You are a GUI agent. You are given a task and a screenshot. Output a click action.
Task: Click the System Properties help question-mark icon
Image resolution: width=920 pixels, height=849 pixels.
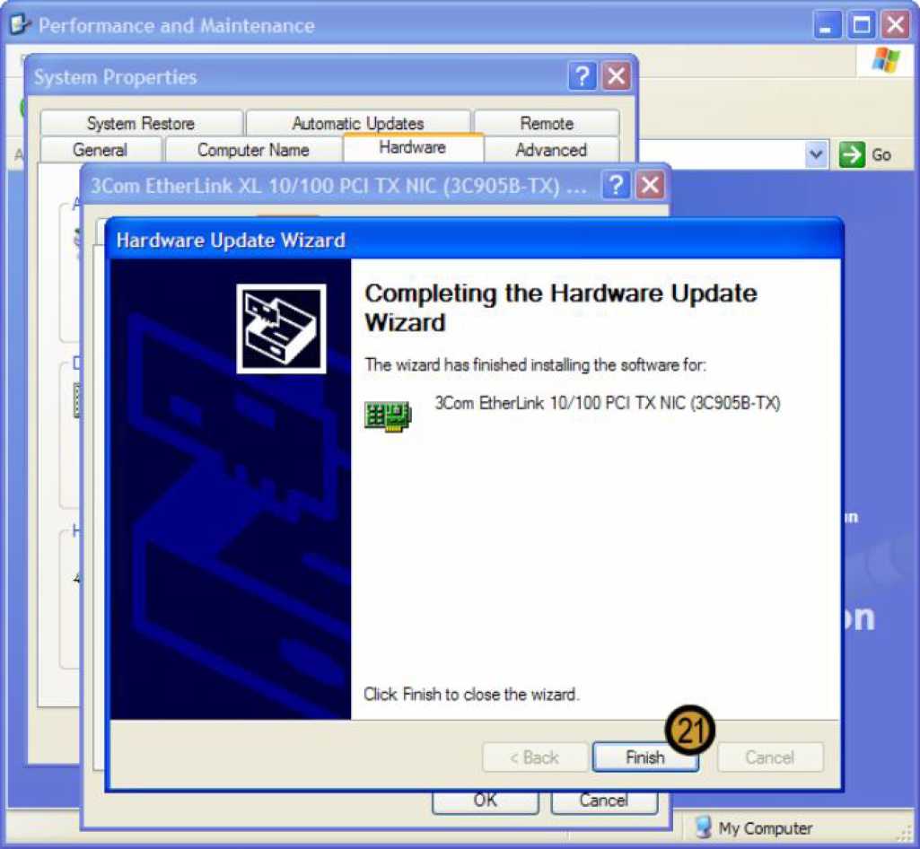point(582,76)
